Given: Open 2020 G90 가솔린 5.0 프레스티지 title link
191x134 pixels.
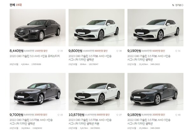Looking at the screenshot, I should (x=35, y=56).
